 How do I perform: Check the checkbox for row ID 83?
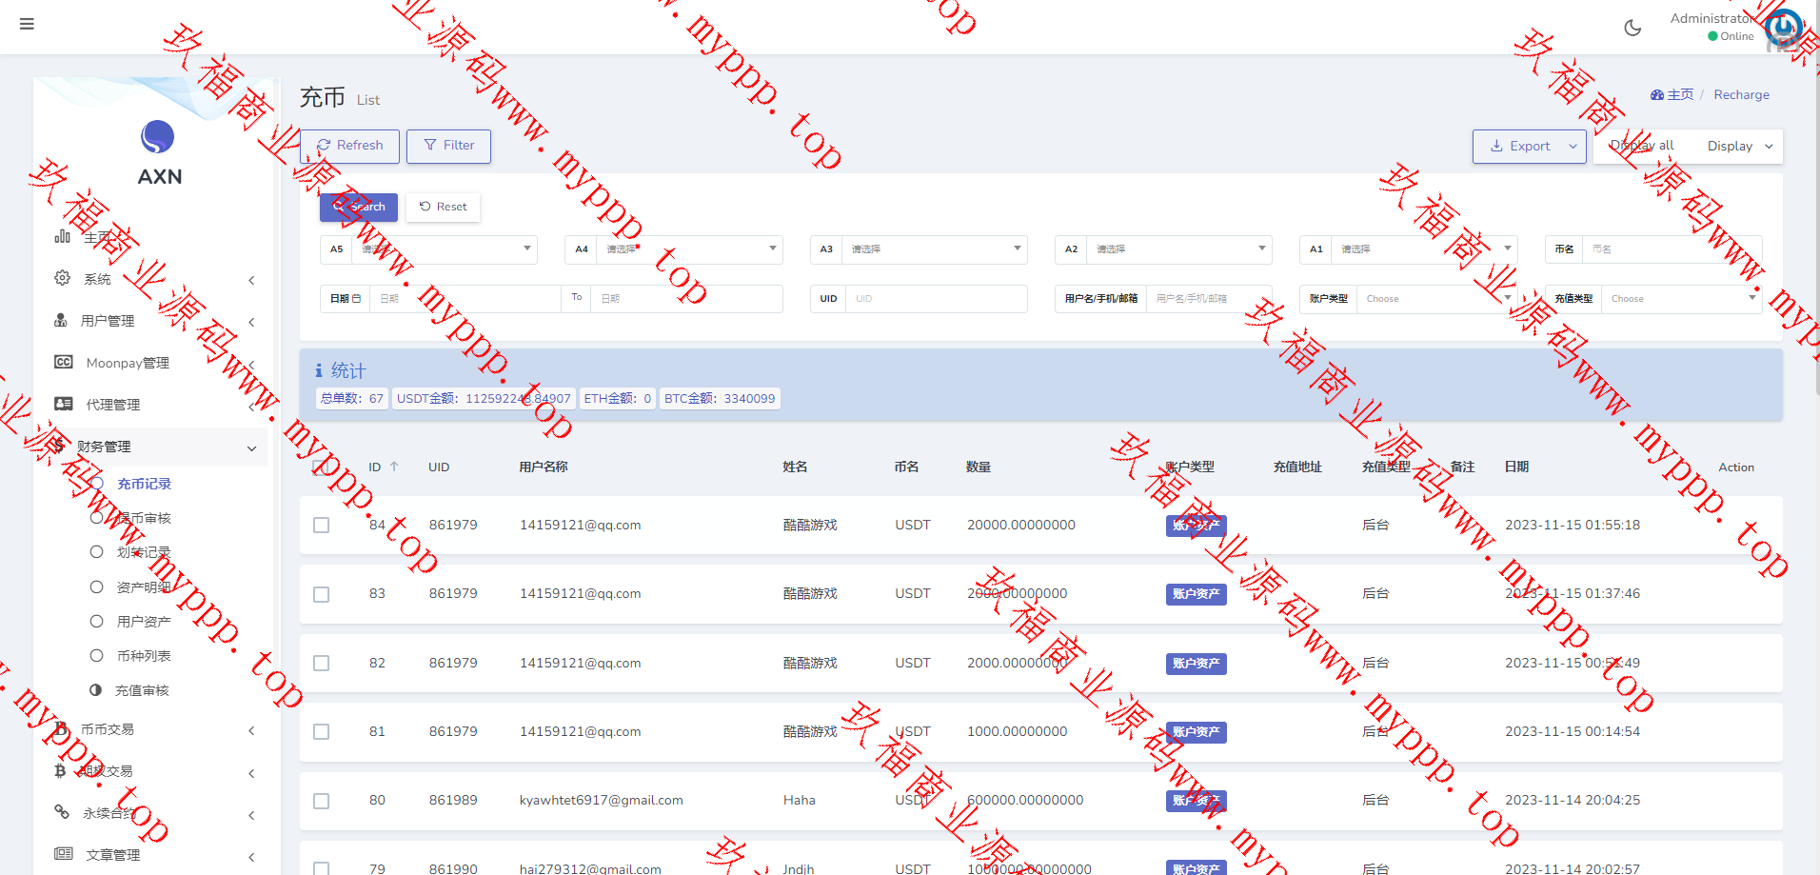[x=322, y=594]
